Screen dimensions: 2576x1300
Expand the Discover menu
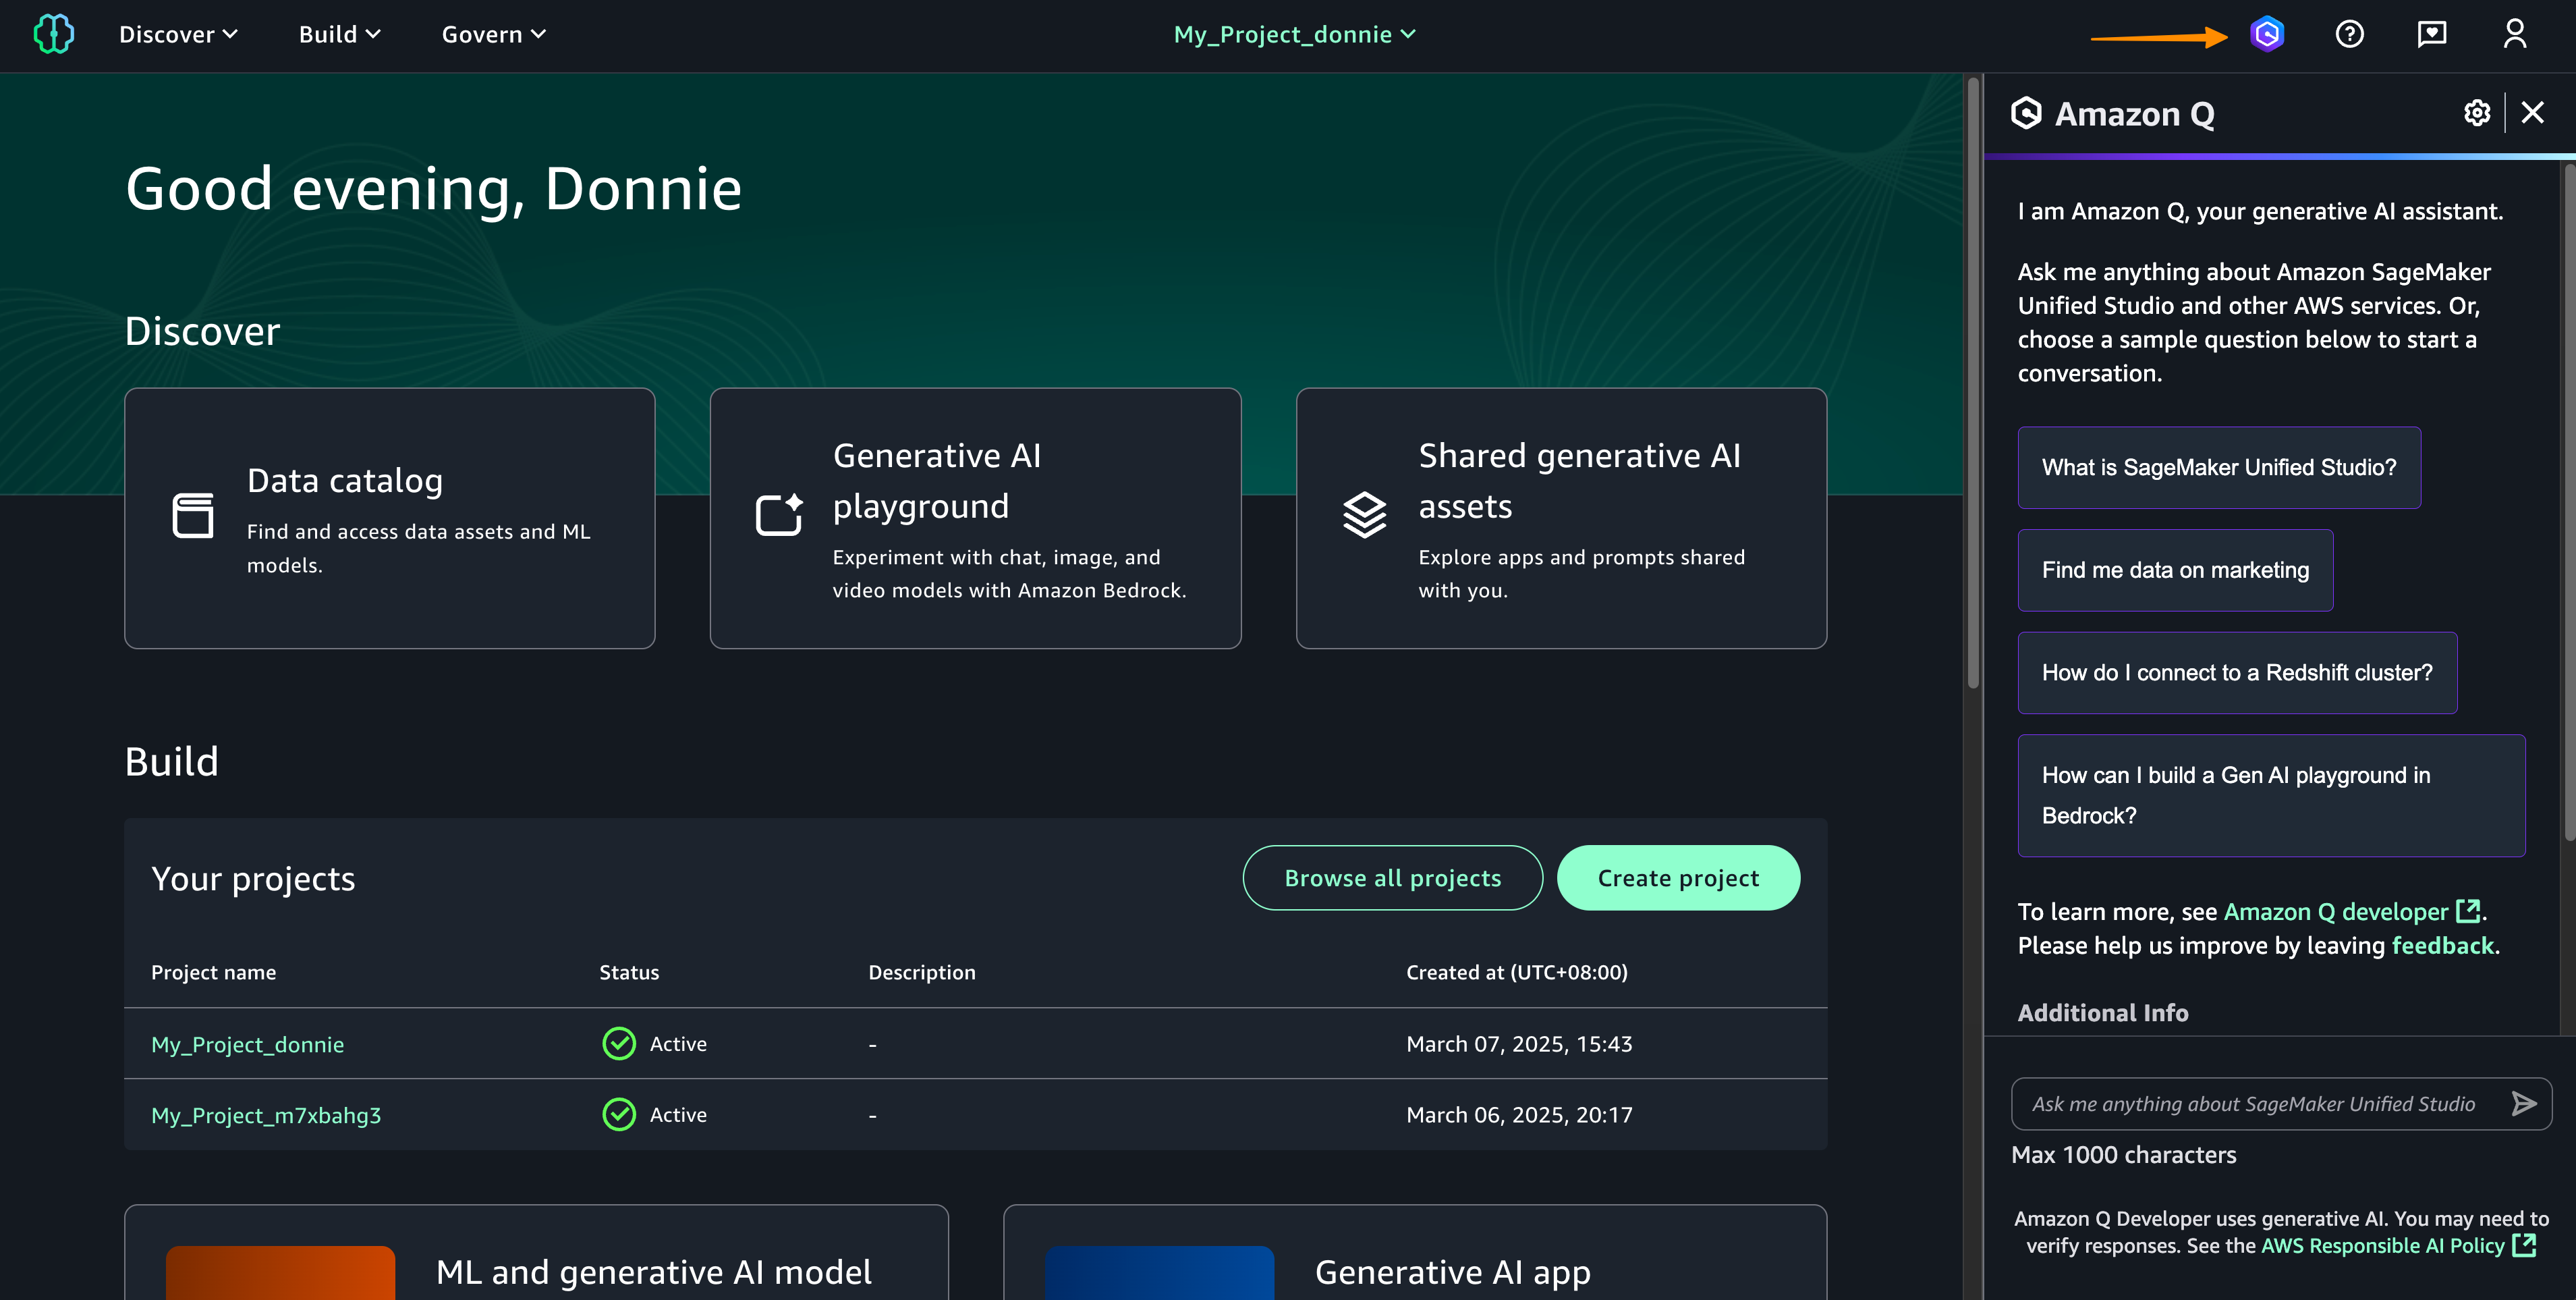[178, 34]
